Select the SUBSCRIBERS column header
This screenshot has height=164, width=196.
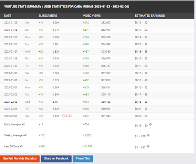coord(48,16)
